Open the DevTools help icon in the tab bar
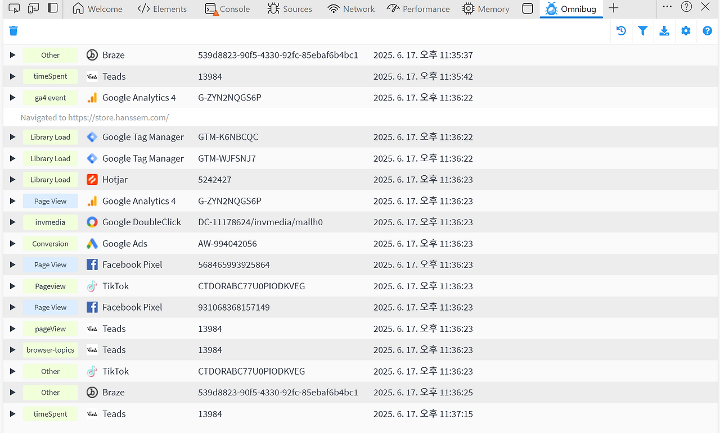Screen dimensions: 720x433 pos(686,7)
